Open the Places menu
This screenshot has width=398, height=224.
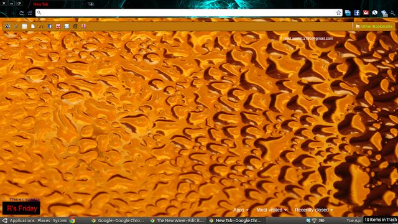pos(44,220)
